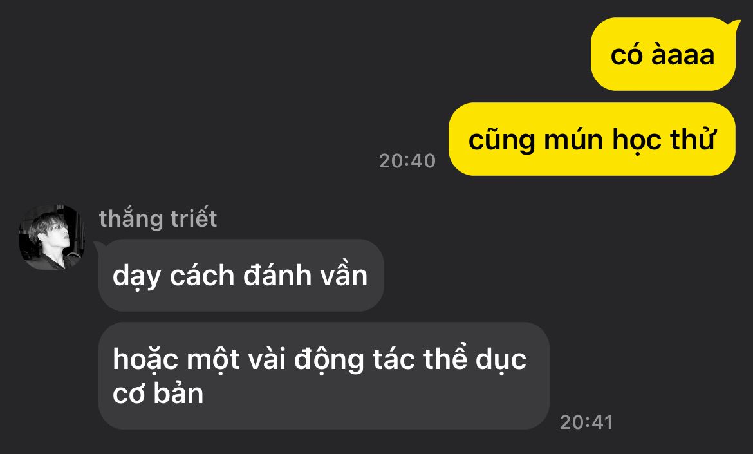Click the word àaaa in the top bubble
Image resolution: width=753 pixels, height=454 pixels.
coord(682,54)
